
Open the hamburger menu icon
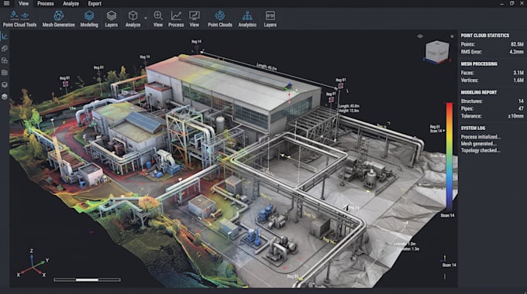6,4
